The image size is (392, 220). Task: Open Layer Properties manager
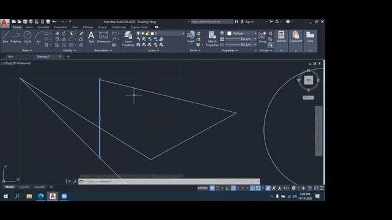pyautogui.click(x=128, y=38)
